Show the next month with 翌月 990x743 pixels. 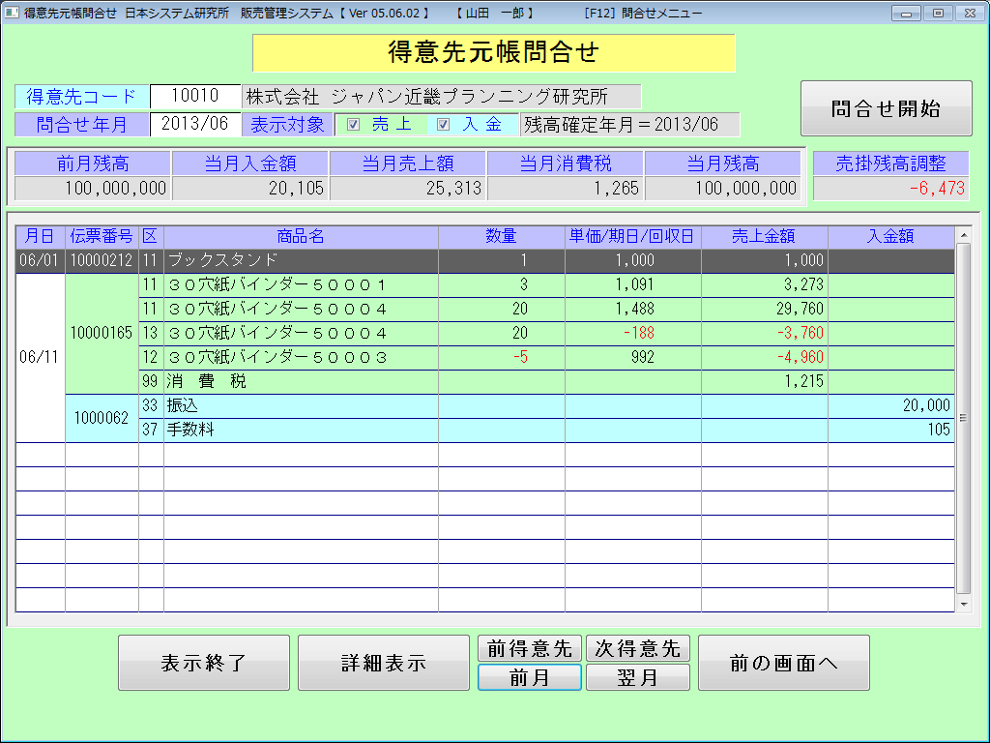[638, 677]
